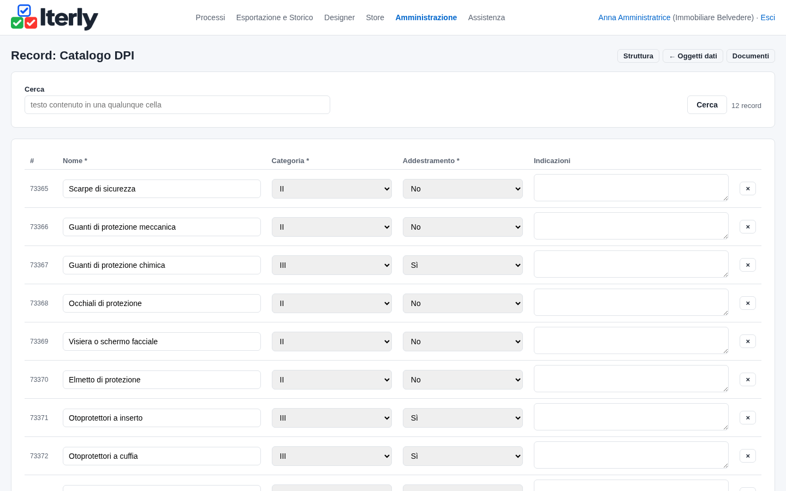
Task: Click Indicazioni textarea for Scarpe di sicurezza
Action: (631, 188)
